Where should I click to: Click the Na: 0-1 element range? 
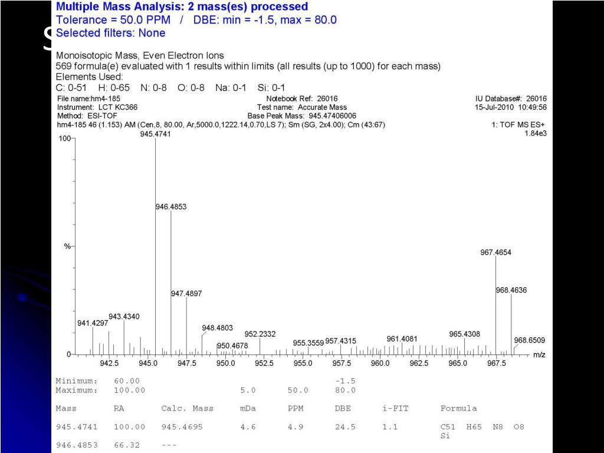[231, 88]
